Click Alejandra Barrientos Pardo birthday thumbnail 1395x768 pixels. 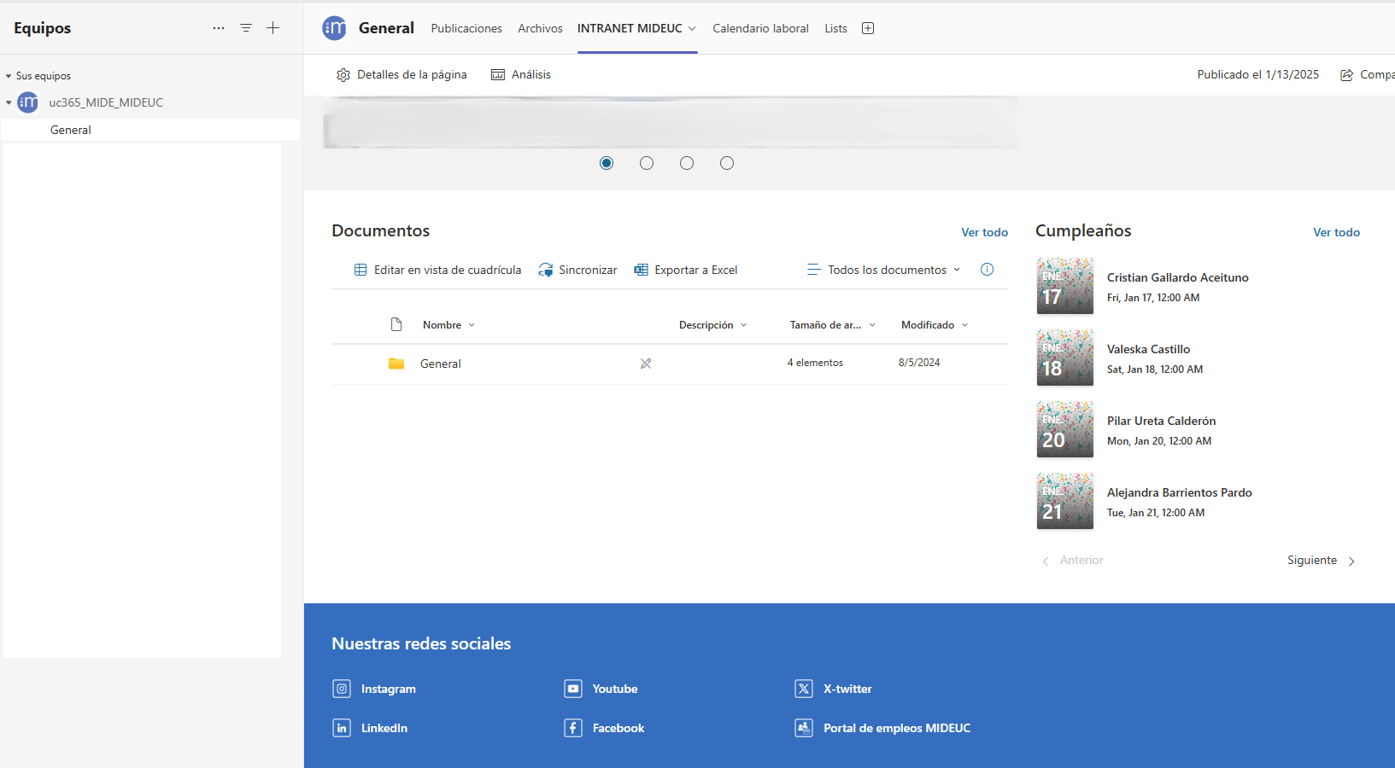[x=1065, y=501]
